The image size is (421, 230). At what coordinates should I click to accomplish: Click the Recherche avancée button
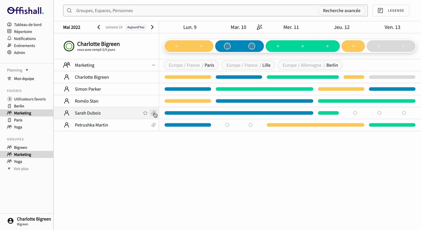coord(341,11)
